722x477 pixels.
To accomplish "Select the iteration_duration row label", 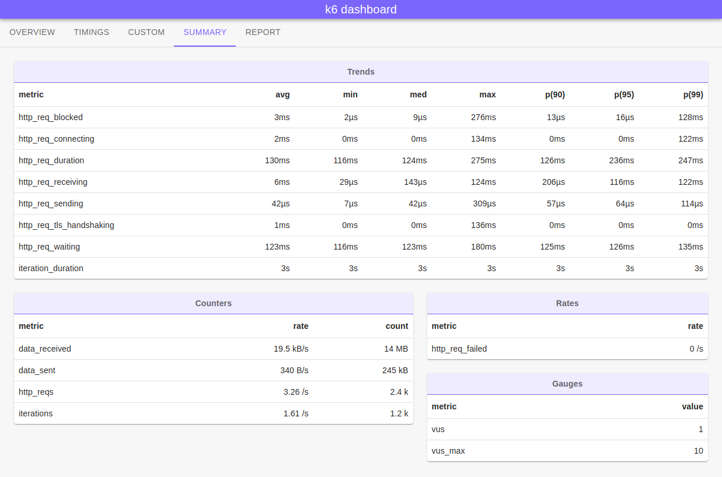I will [x=51, y=268].
